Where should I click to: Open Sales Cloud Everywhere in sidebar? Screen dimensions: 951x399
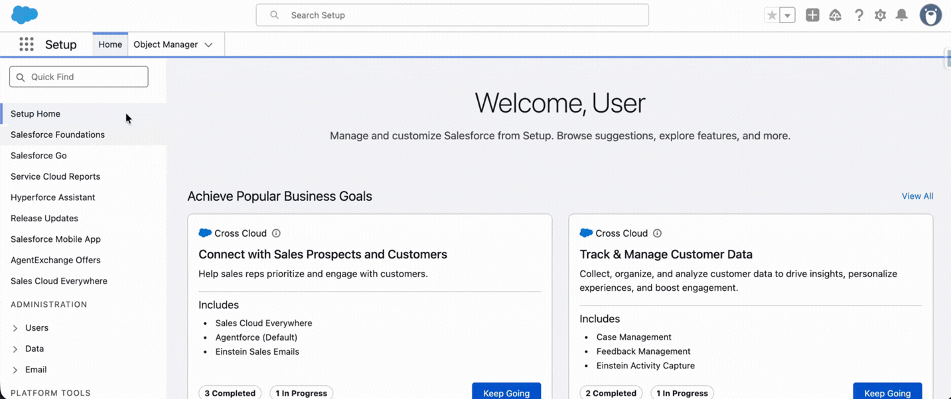(59, 281)
